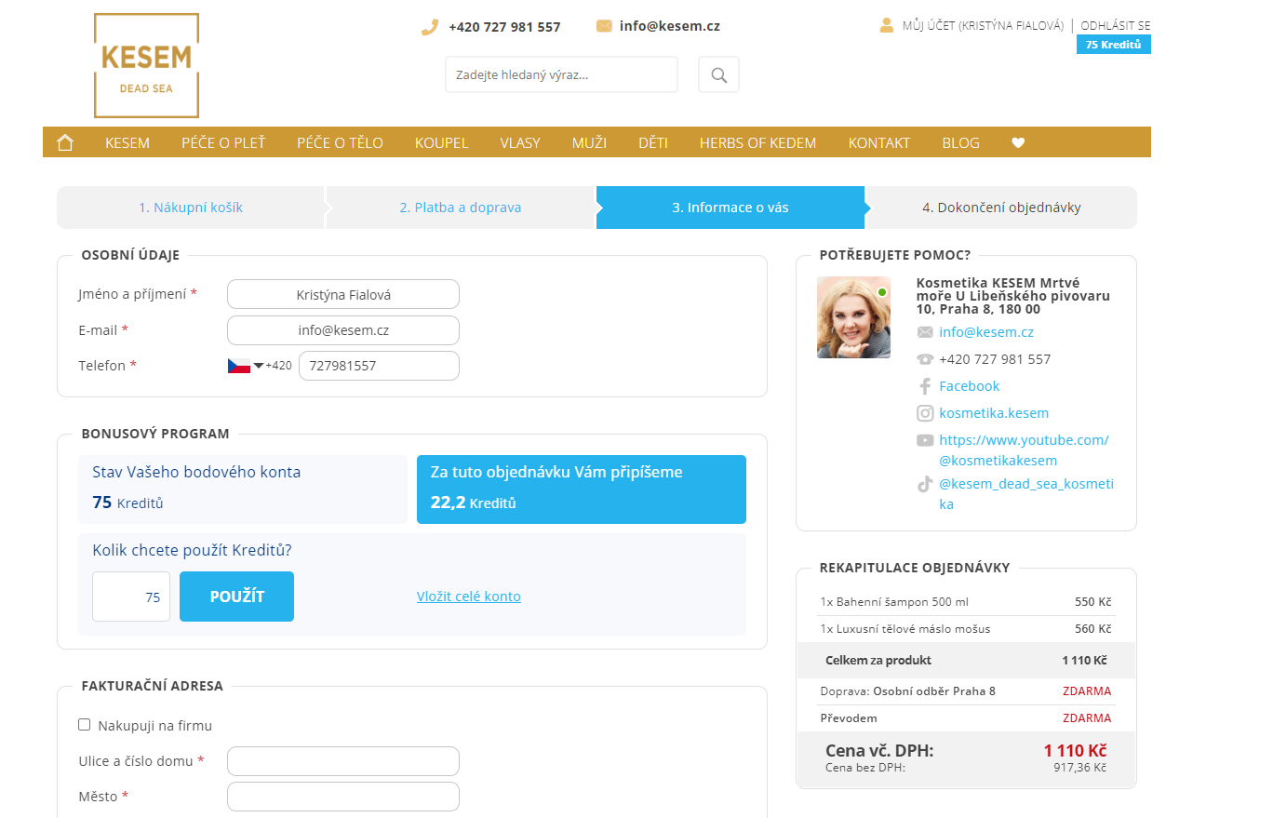The image size is (1273, 818).
Task: Click the Instagram icon in help panel
Action: pos(925,413)
